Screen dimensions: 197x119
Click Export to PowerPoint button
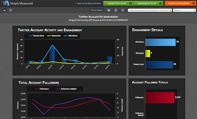tap(180, 3)
